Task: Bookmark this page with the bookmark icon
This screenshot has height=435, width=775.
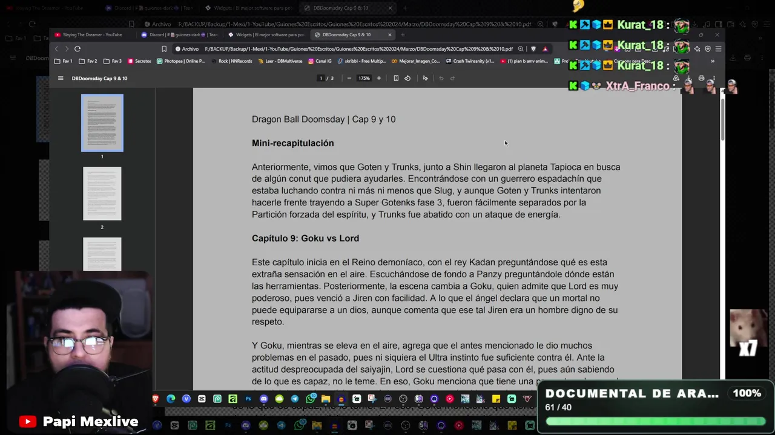Action: pos(164,48)
